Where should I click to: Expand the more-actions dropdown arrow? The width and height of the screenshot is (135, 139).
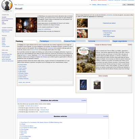point(108,4)
